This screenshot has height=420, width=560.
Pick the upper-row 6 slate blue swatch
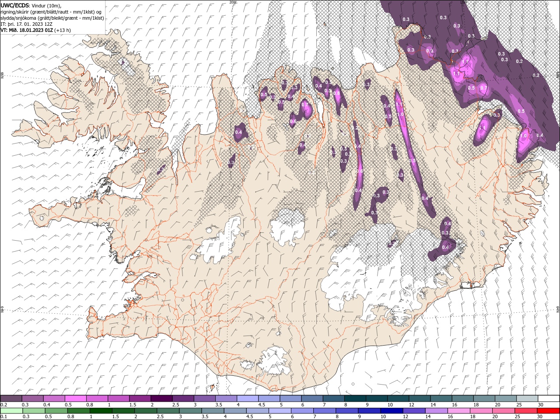coord(312,398)
